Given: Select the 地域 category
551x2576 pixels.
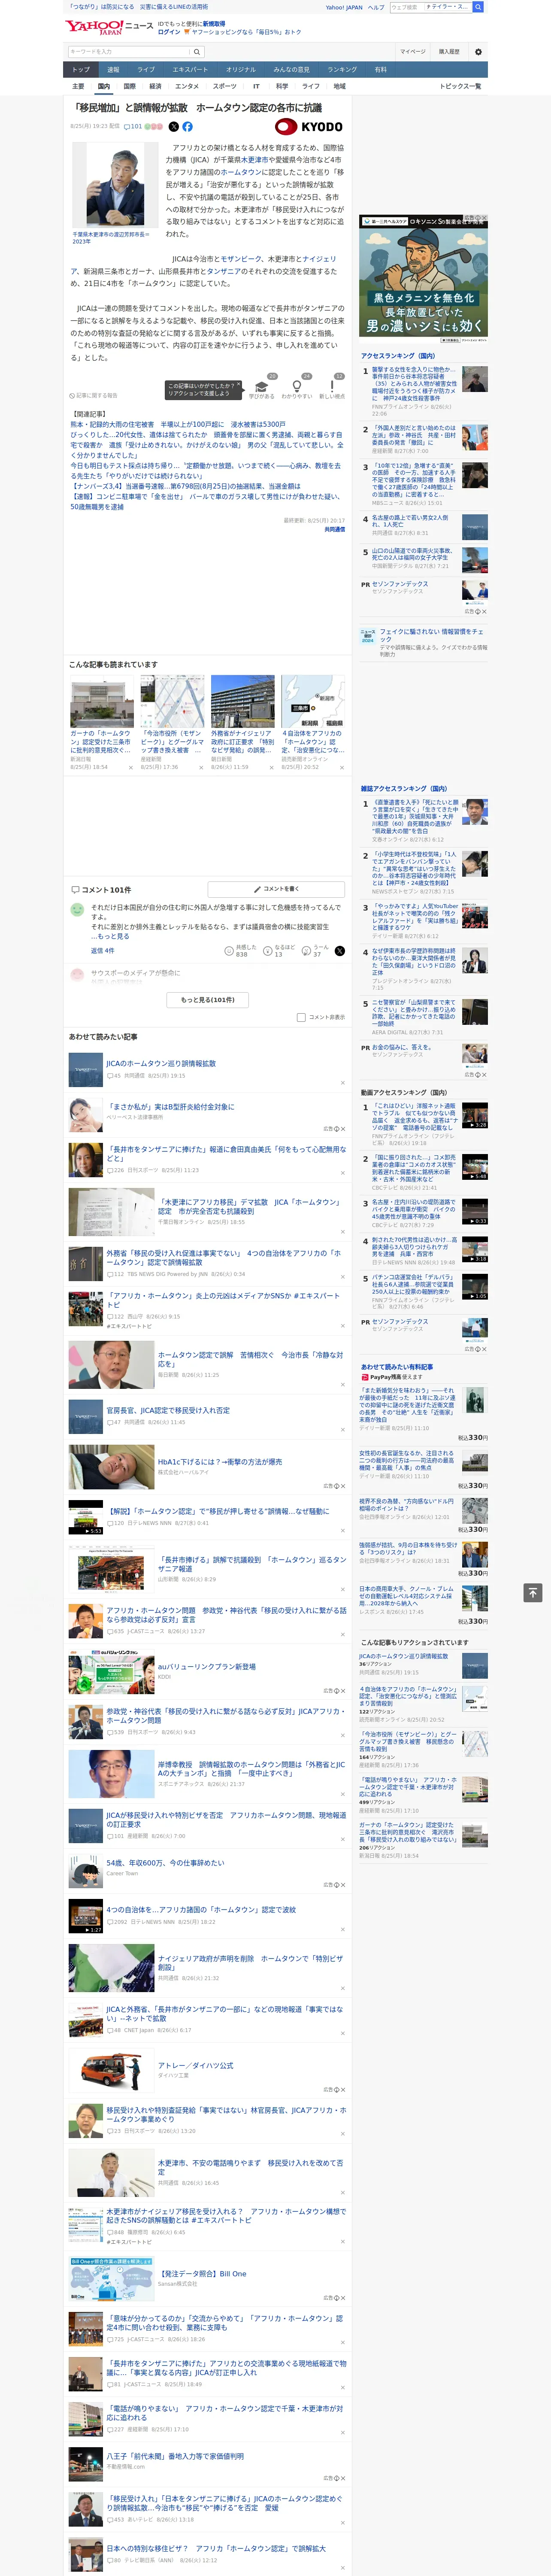Looking at the screenshot, I should coord(339,86).
